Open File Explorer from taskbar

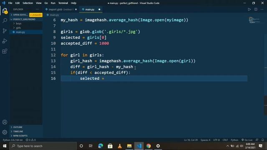pos(129,146)
